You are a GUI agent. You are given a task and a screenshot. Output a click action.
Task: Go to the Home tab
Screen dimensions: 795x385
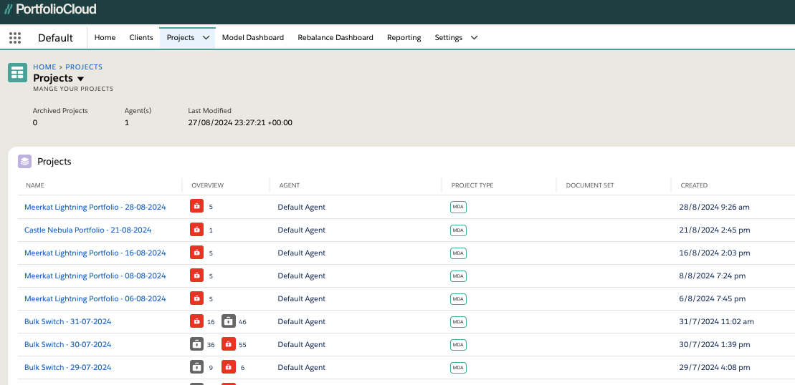[105, 37]
